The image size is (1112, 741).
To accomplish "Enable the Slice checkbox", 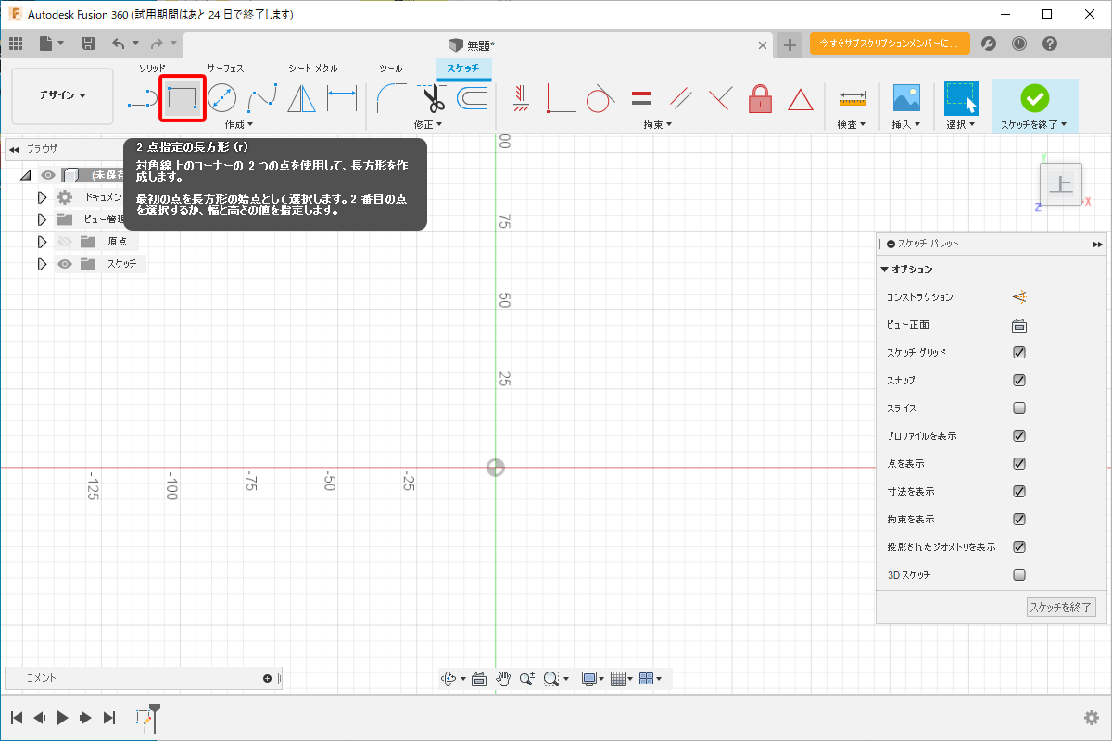I will pos(1019,408).
